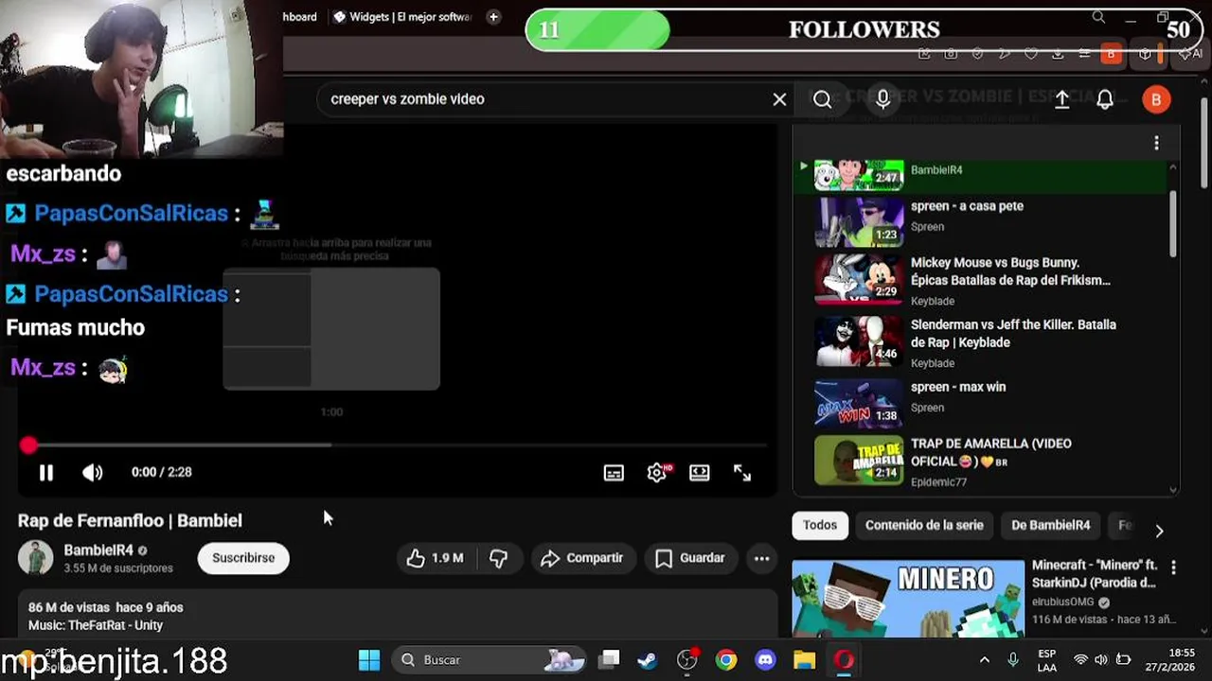1212x681 pixels.
Task: Toggle subtitles on the player
Action: coord(614,473)
